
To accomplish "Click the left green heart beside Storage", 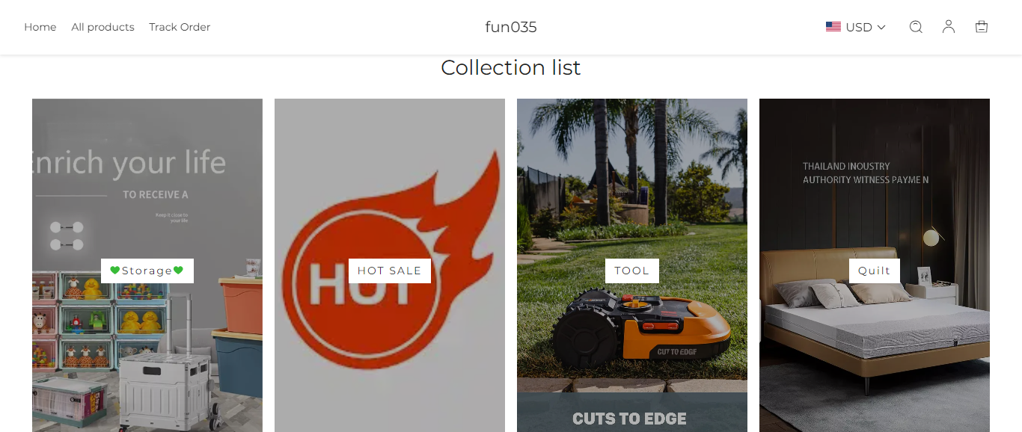I will (114, 271).
